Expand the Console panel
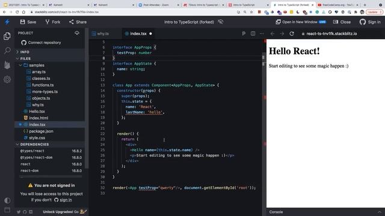Viewport: 385px width, 216px height. (325, 212)
